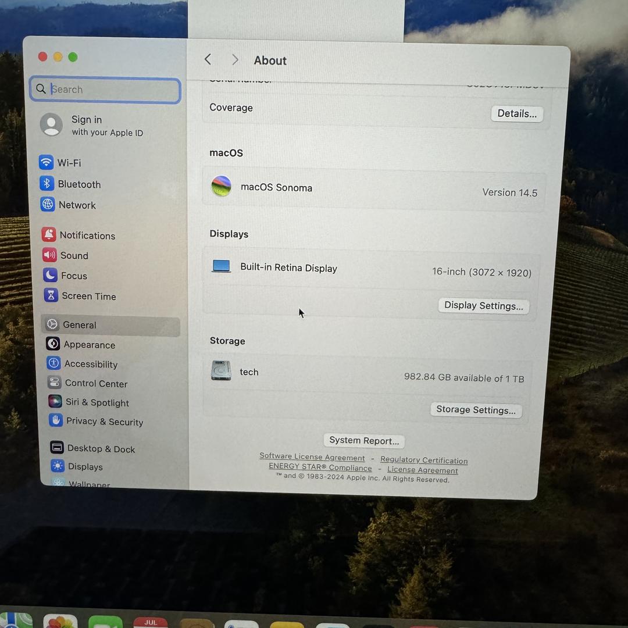Open the Network pane
This screenshot has height=628, width=628.
pyautogui.click(x=77, y=205)
